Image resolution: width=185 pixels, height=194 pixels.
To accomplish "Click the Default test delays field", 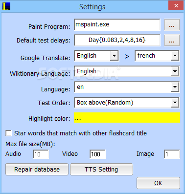I will [117, 40].
